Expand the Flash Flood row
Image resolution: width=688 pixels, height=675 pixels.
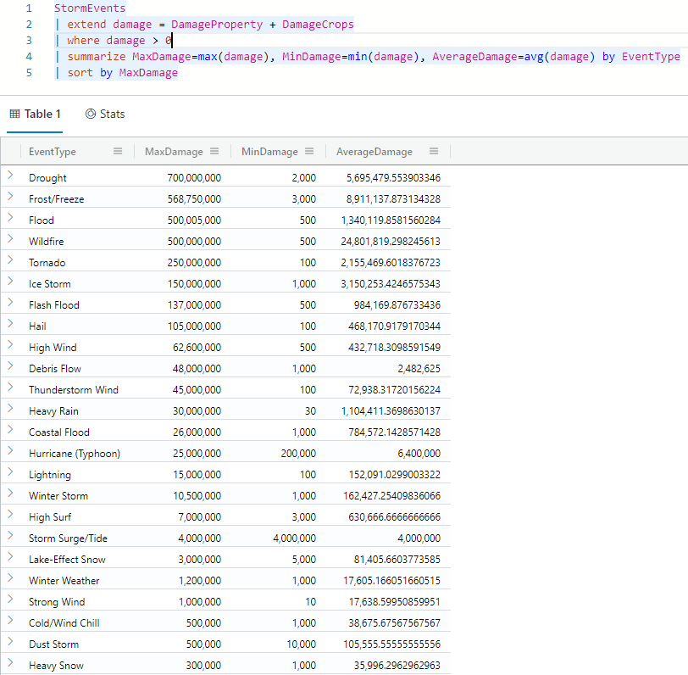pos(10,302)
